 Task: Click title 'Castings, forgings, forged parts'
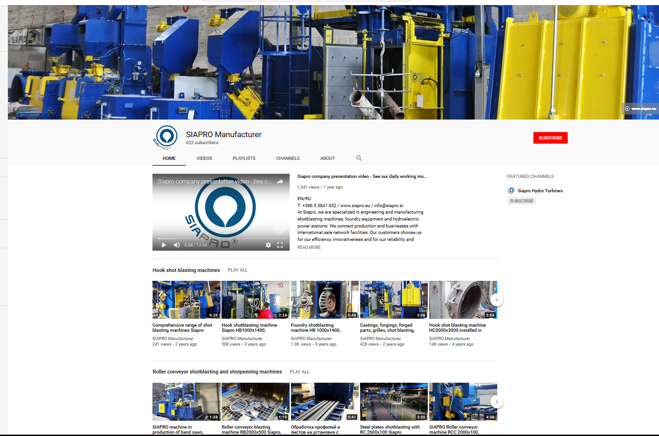pos(387,328)
